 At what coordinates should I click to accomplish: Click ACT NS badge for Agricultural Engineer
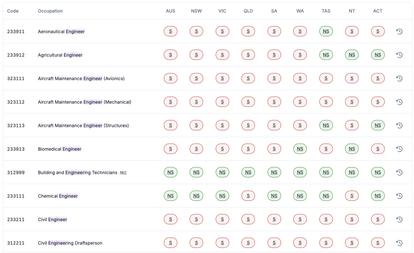[378, 55]
